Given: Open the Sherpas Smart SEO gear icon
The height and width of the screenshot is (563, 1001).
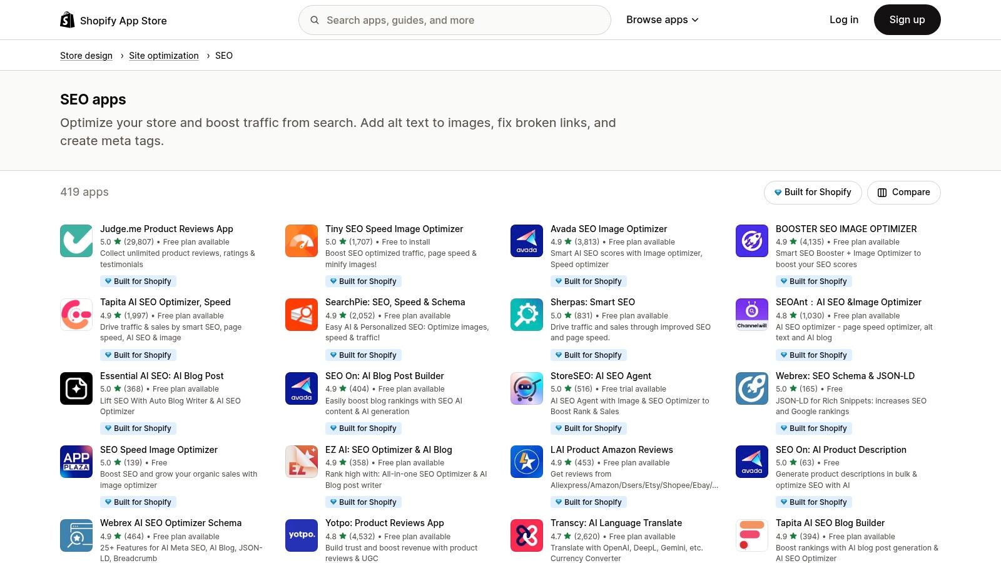Looking at the screenshot, I should click(x=527, y=314).
